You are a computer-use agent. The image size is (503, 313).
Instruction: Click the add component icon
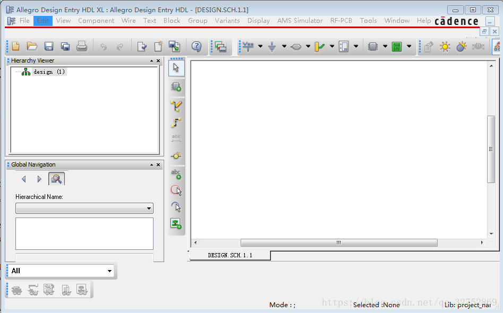pyautogui.click(x=176, y=86)
